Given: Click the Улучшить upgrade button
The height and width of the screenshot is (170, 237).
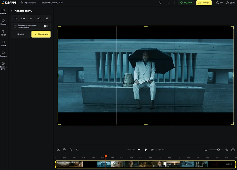Looking at the screenshot, I should pos(186,3).
